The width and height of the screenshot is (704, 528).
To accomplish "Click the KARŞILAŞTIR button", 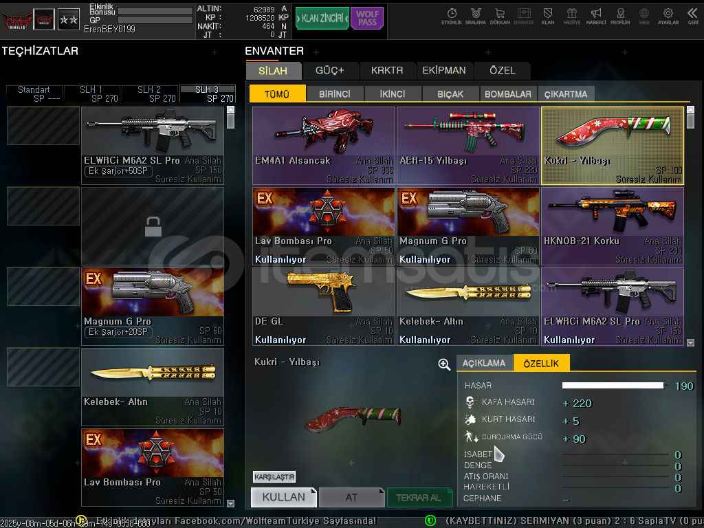I will pyautogui.click(x=274, y=477).
